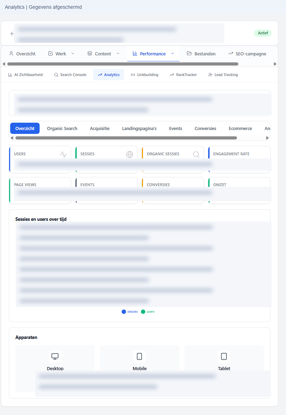The width and height of the screenshot is (286, 415).
Task: Switch to Linkbuilding subtab
Action: click(x=144, y=75)
